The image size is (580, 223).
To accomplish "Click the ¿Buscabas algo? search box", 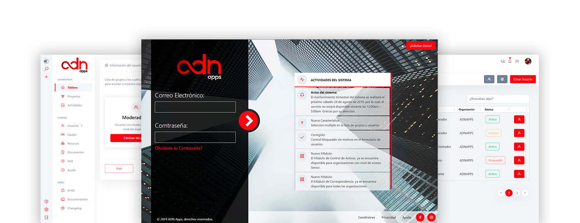I will (498, 99).
